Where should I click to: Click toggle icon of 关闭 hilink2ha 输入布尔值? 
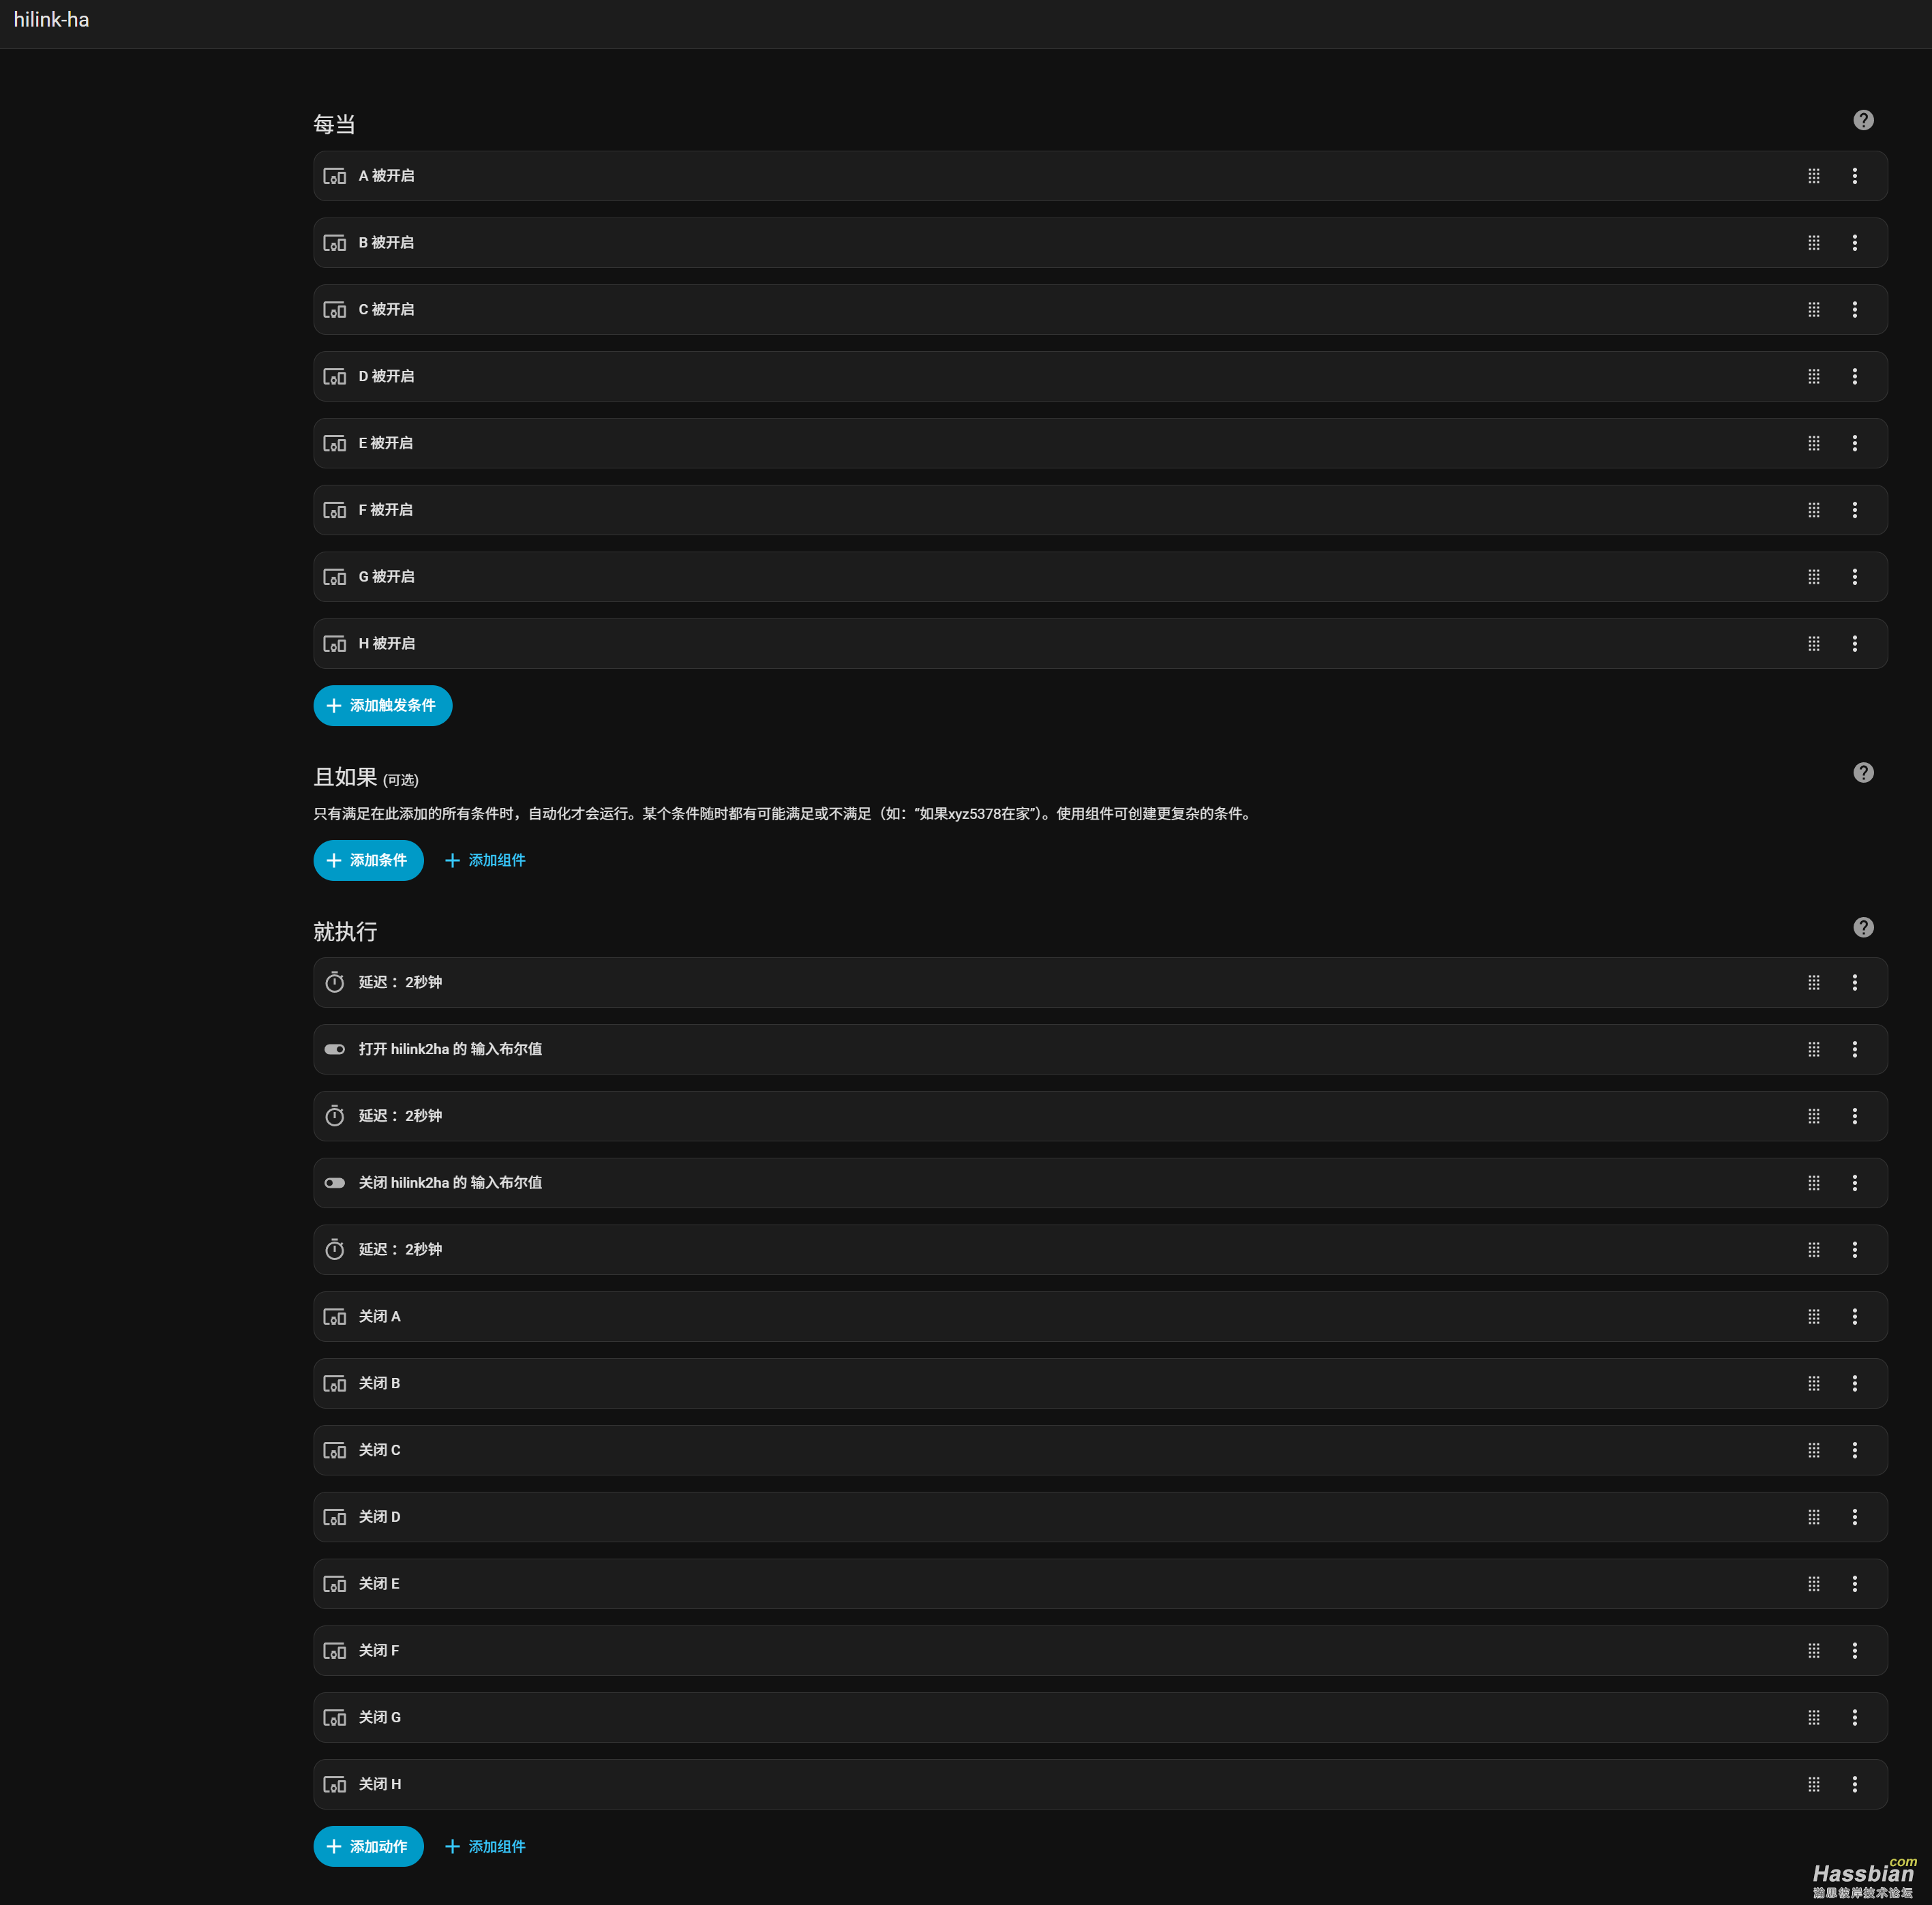[x=335, y=1183]
